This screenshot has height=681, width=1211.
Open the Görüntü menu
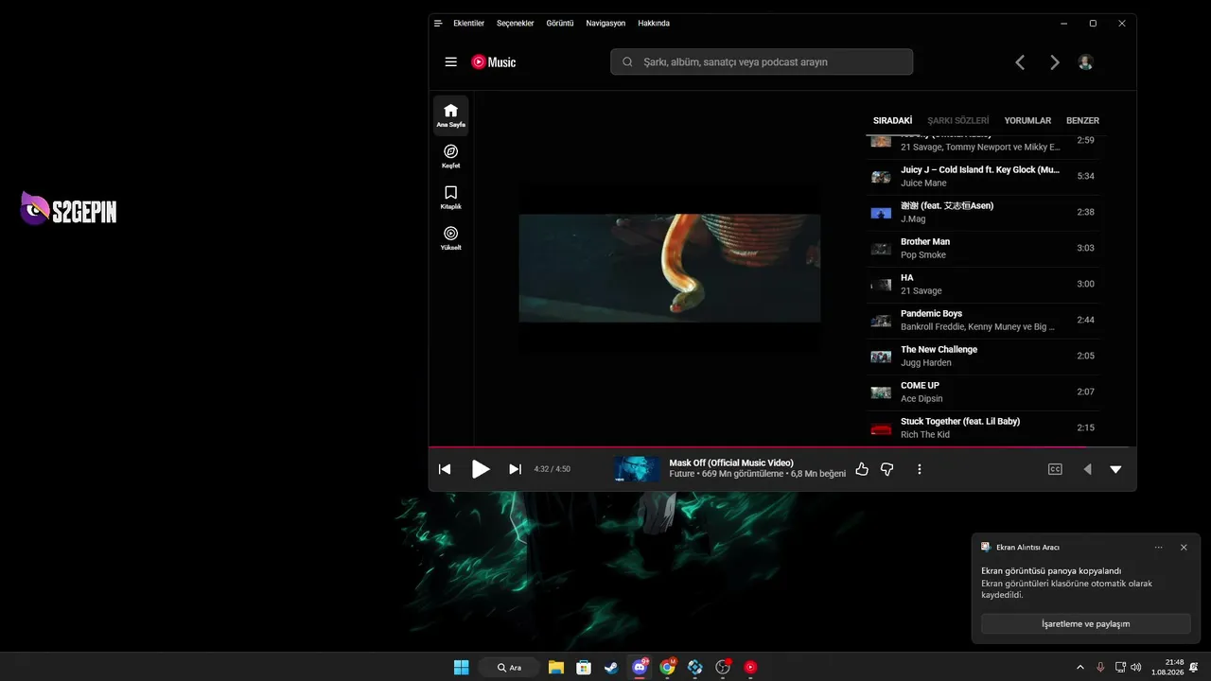tap(560, 23)
